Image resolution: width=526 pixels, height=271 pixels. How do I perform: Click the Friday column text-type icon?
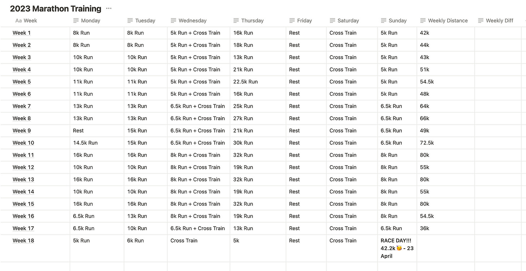coord(292,21)
